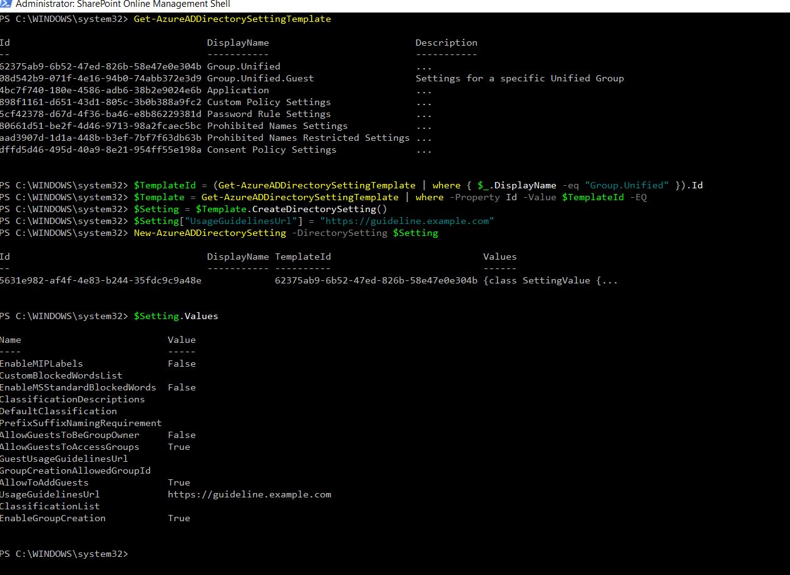Screen dimensions: 790x575
Task: Click the TemplateId column header
Action: (x=302, y=257)
